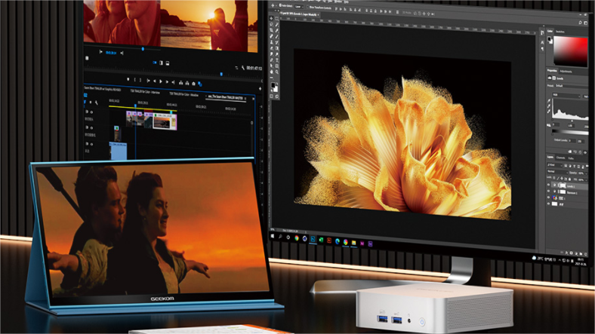
Task: Select the Path Selection tool
Action: (271, 66)
